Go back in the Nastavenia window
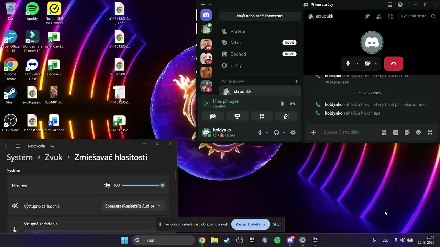The height and width of the screenshot is (247, 440). coord(6,146)
